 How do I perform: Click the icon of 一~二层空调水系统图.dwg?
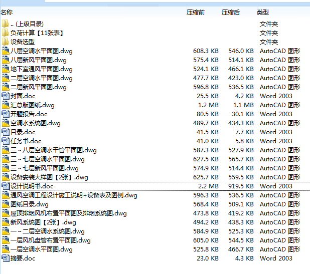click(x=6, y=231)
